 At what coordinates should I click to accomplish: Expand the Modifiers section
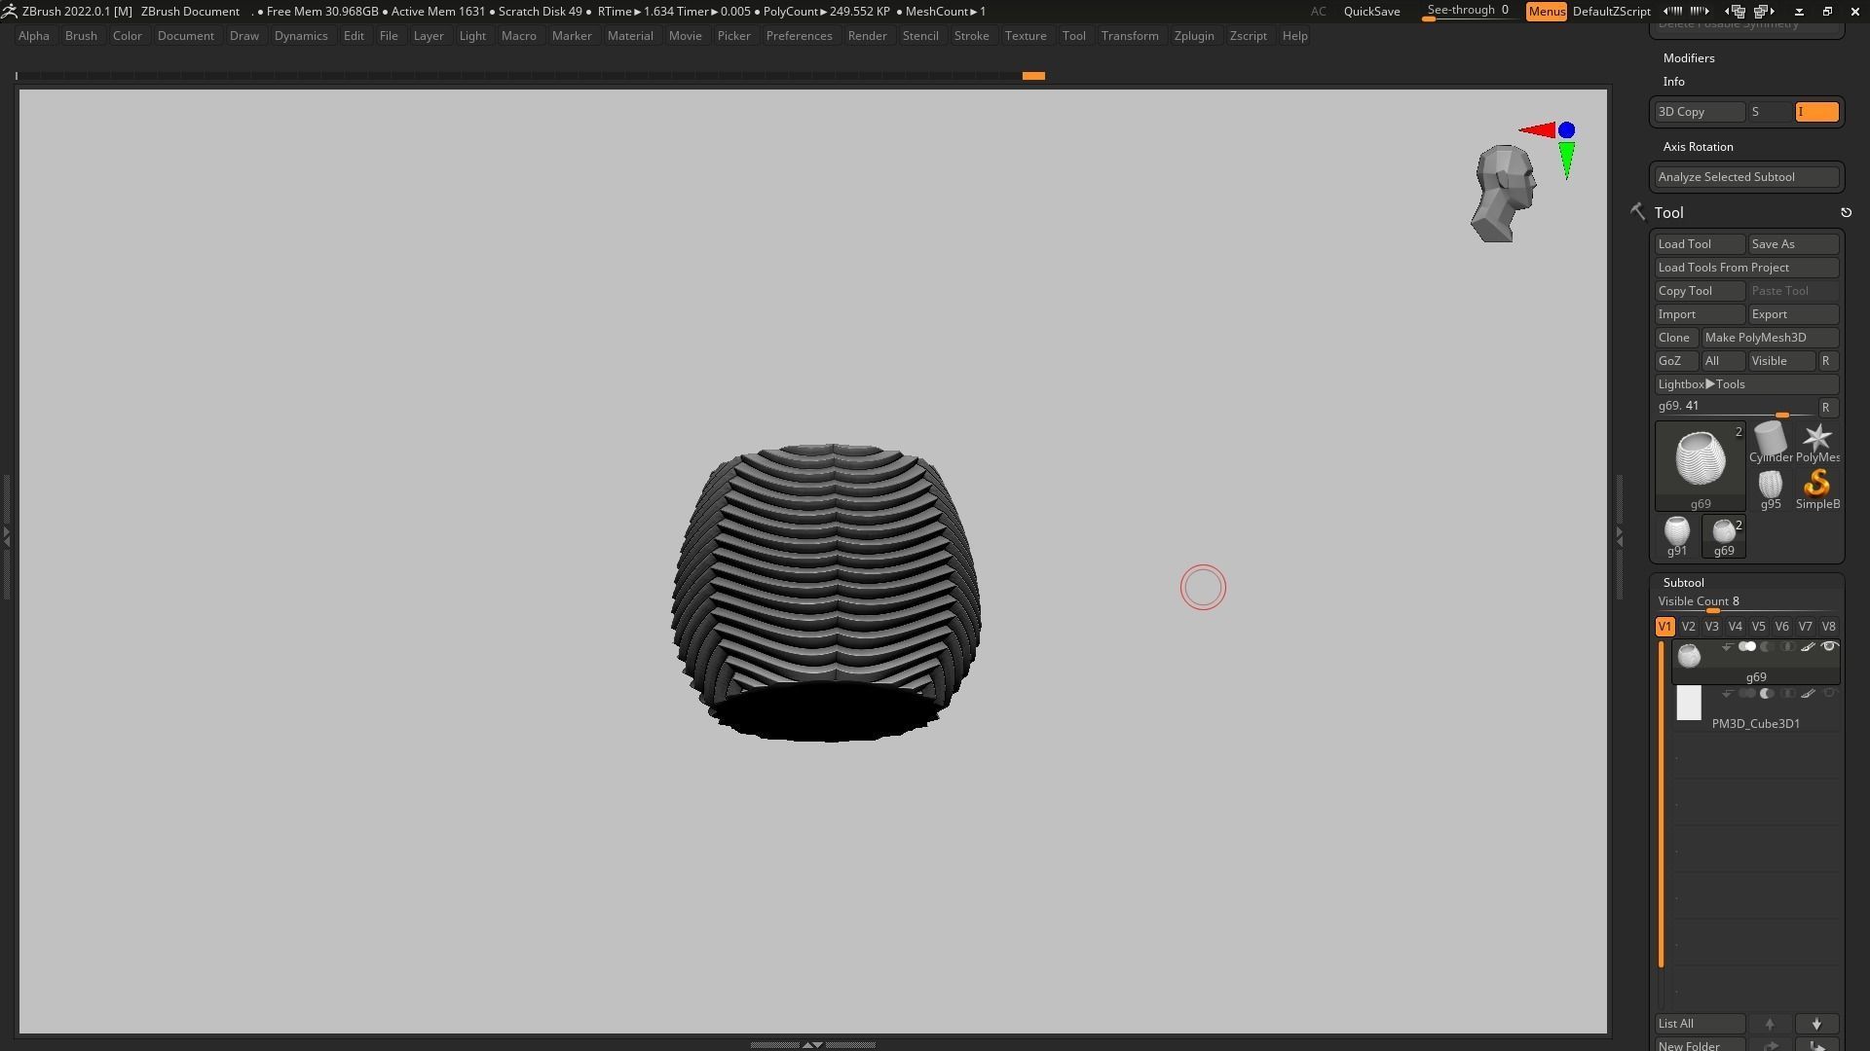[x=1689, y=58]
